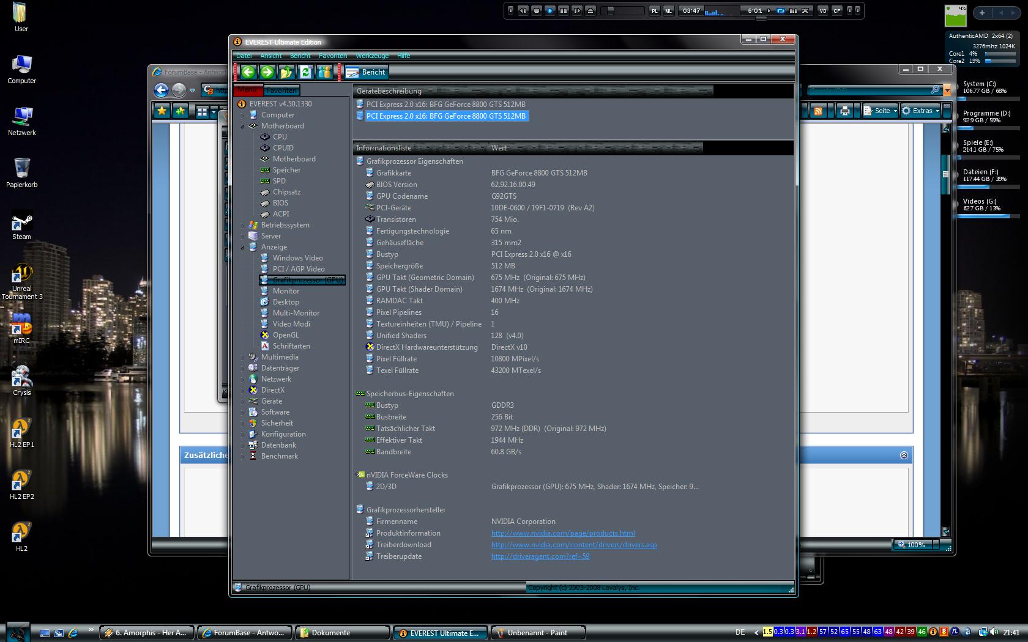Open the Speicher tree item
The width and height of the screenshot is (1028, 642).
pos(286,170)
